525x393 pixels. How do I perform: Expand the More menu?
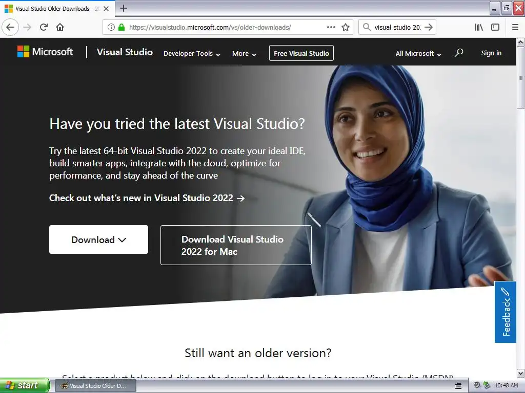pos(244,53)
